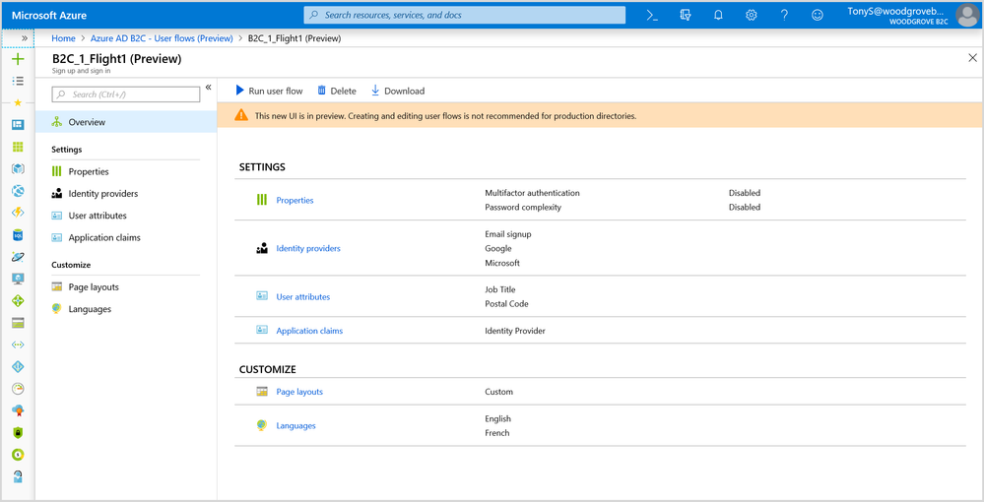Click the 'French' language text
The image size is (984, 502).
click(497, 433)
